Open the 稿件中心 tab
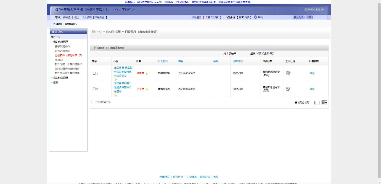 click(x=71, y=24)
